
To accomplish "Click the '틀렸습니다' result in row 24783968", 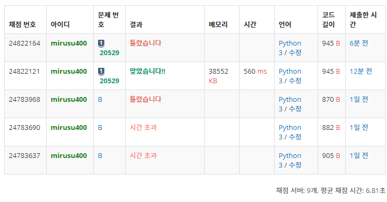I will coord(145,100).
